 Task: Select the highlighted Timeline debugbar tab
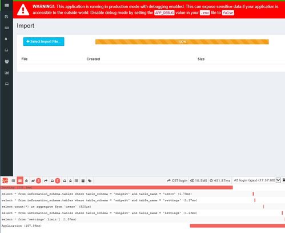[20, 180]
